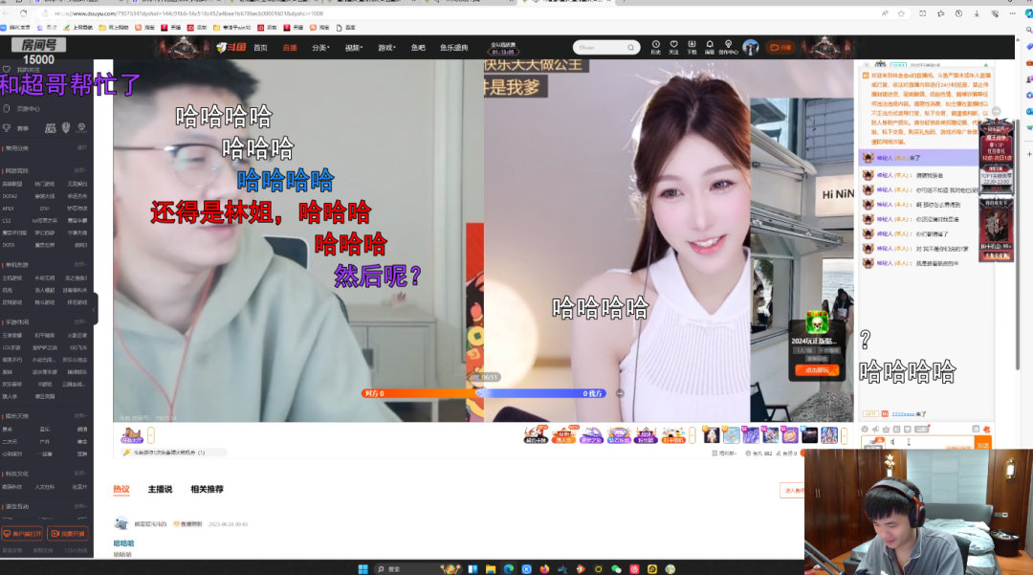Expand the 分类 dropdown in navigation
The width and height of the screenshot is (1033, 575).
(x=320, y=48)
